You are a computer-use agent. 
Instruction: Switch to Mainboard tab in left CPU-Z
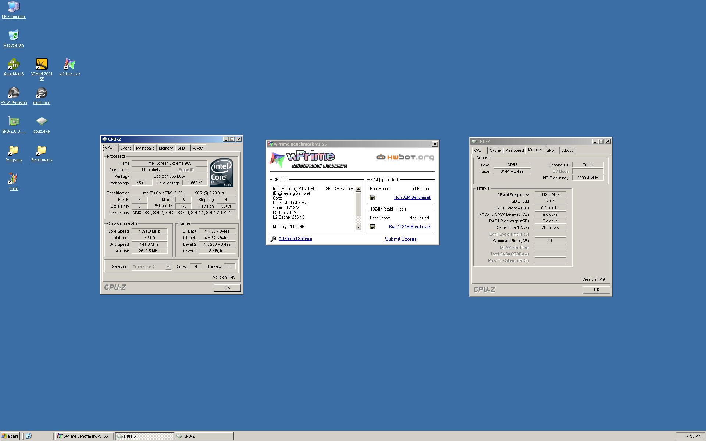(x=145, y=148)
